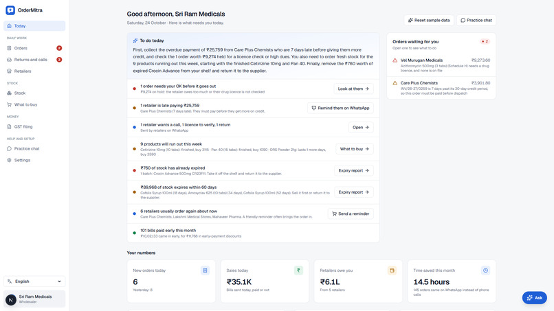
Task: Click the waiting orders count badge 2
Action: point(485,42)
